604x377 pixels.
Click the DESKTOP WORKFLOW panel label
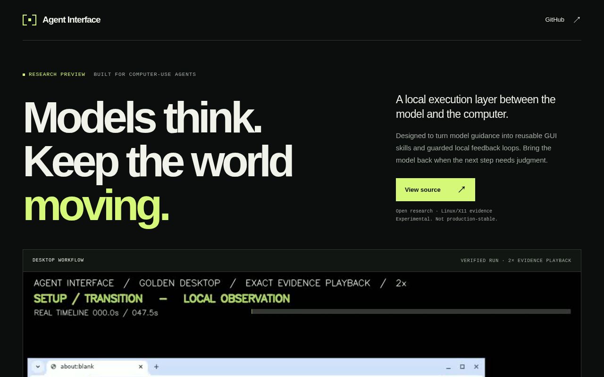coord(58,260)
